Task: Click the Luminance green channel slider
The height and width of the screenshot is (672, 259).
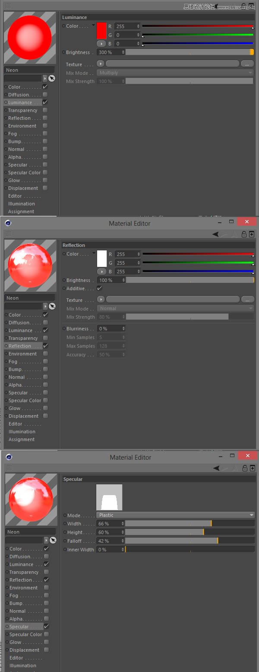Action: coord(198,35)
